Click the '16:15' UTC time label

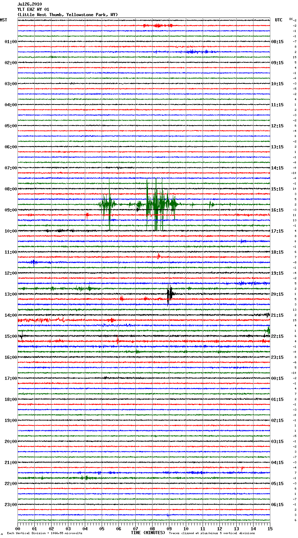pyautogui.click(x=277, y=210)
